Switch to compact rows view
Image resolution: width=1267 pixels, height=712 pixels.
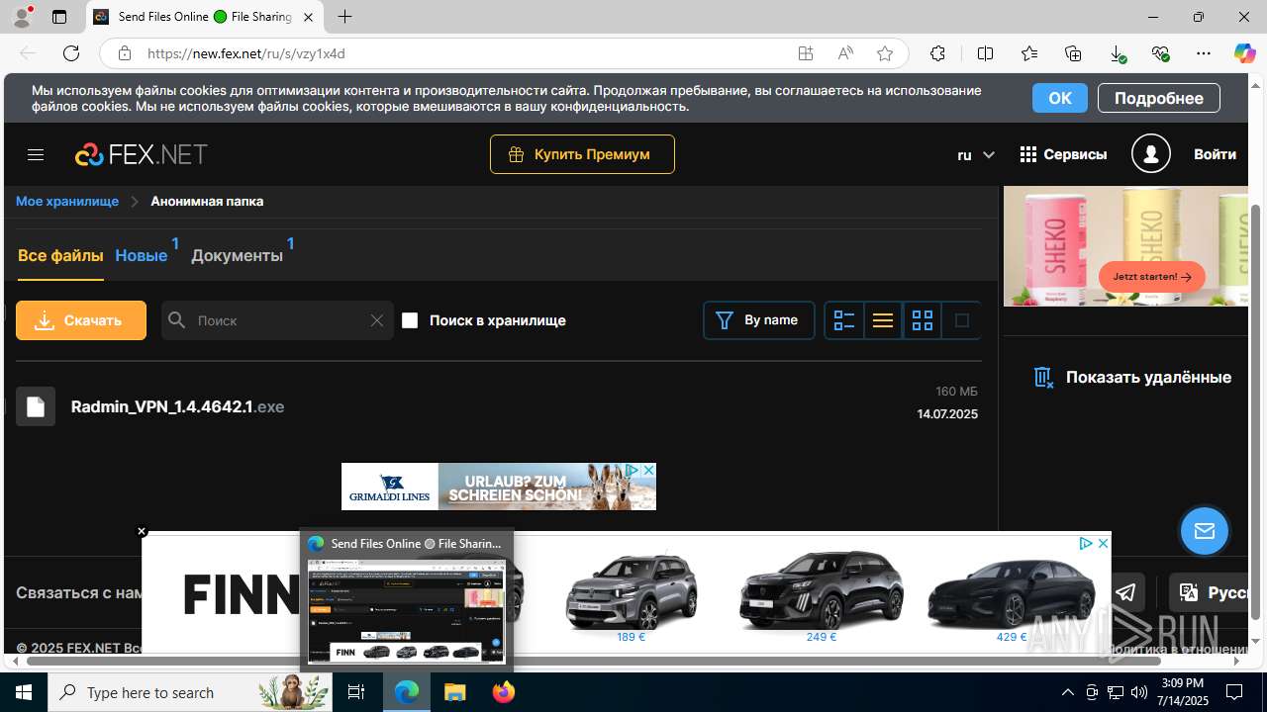(x=883, y=320)
